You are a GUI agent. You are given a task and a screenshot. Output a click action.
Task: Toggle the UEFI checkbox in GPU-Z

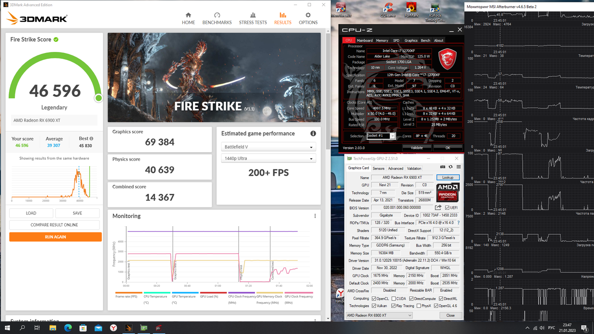[447, 208]
